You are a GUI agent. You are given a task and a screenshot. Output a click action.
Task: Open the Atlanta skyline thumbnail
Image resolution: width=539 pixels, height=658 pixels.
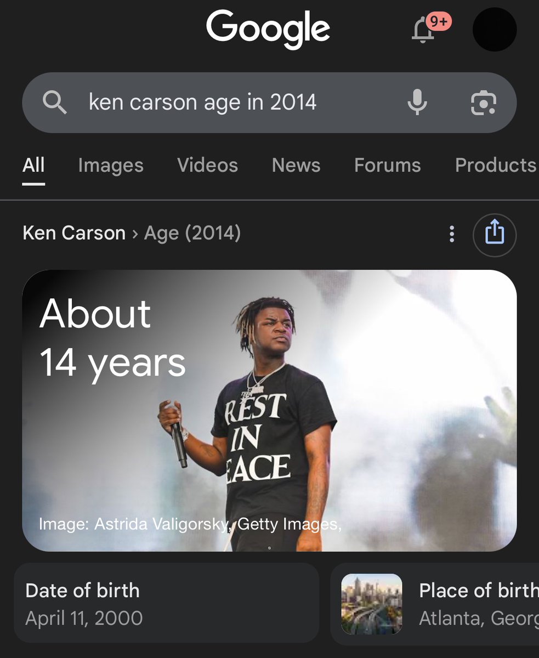pyautogui.click(x=372, y=604)
